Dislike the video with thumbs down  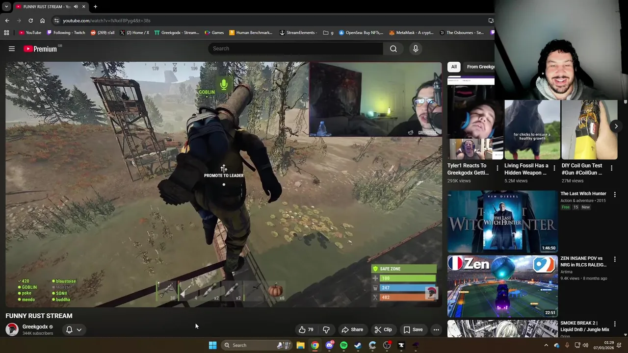[326, 329]
